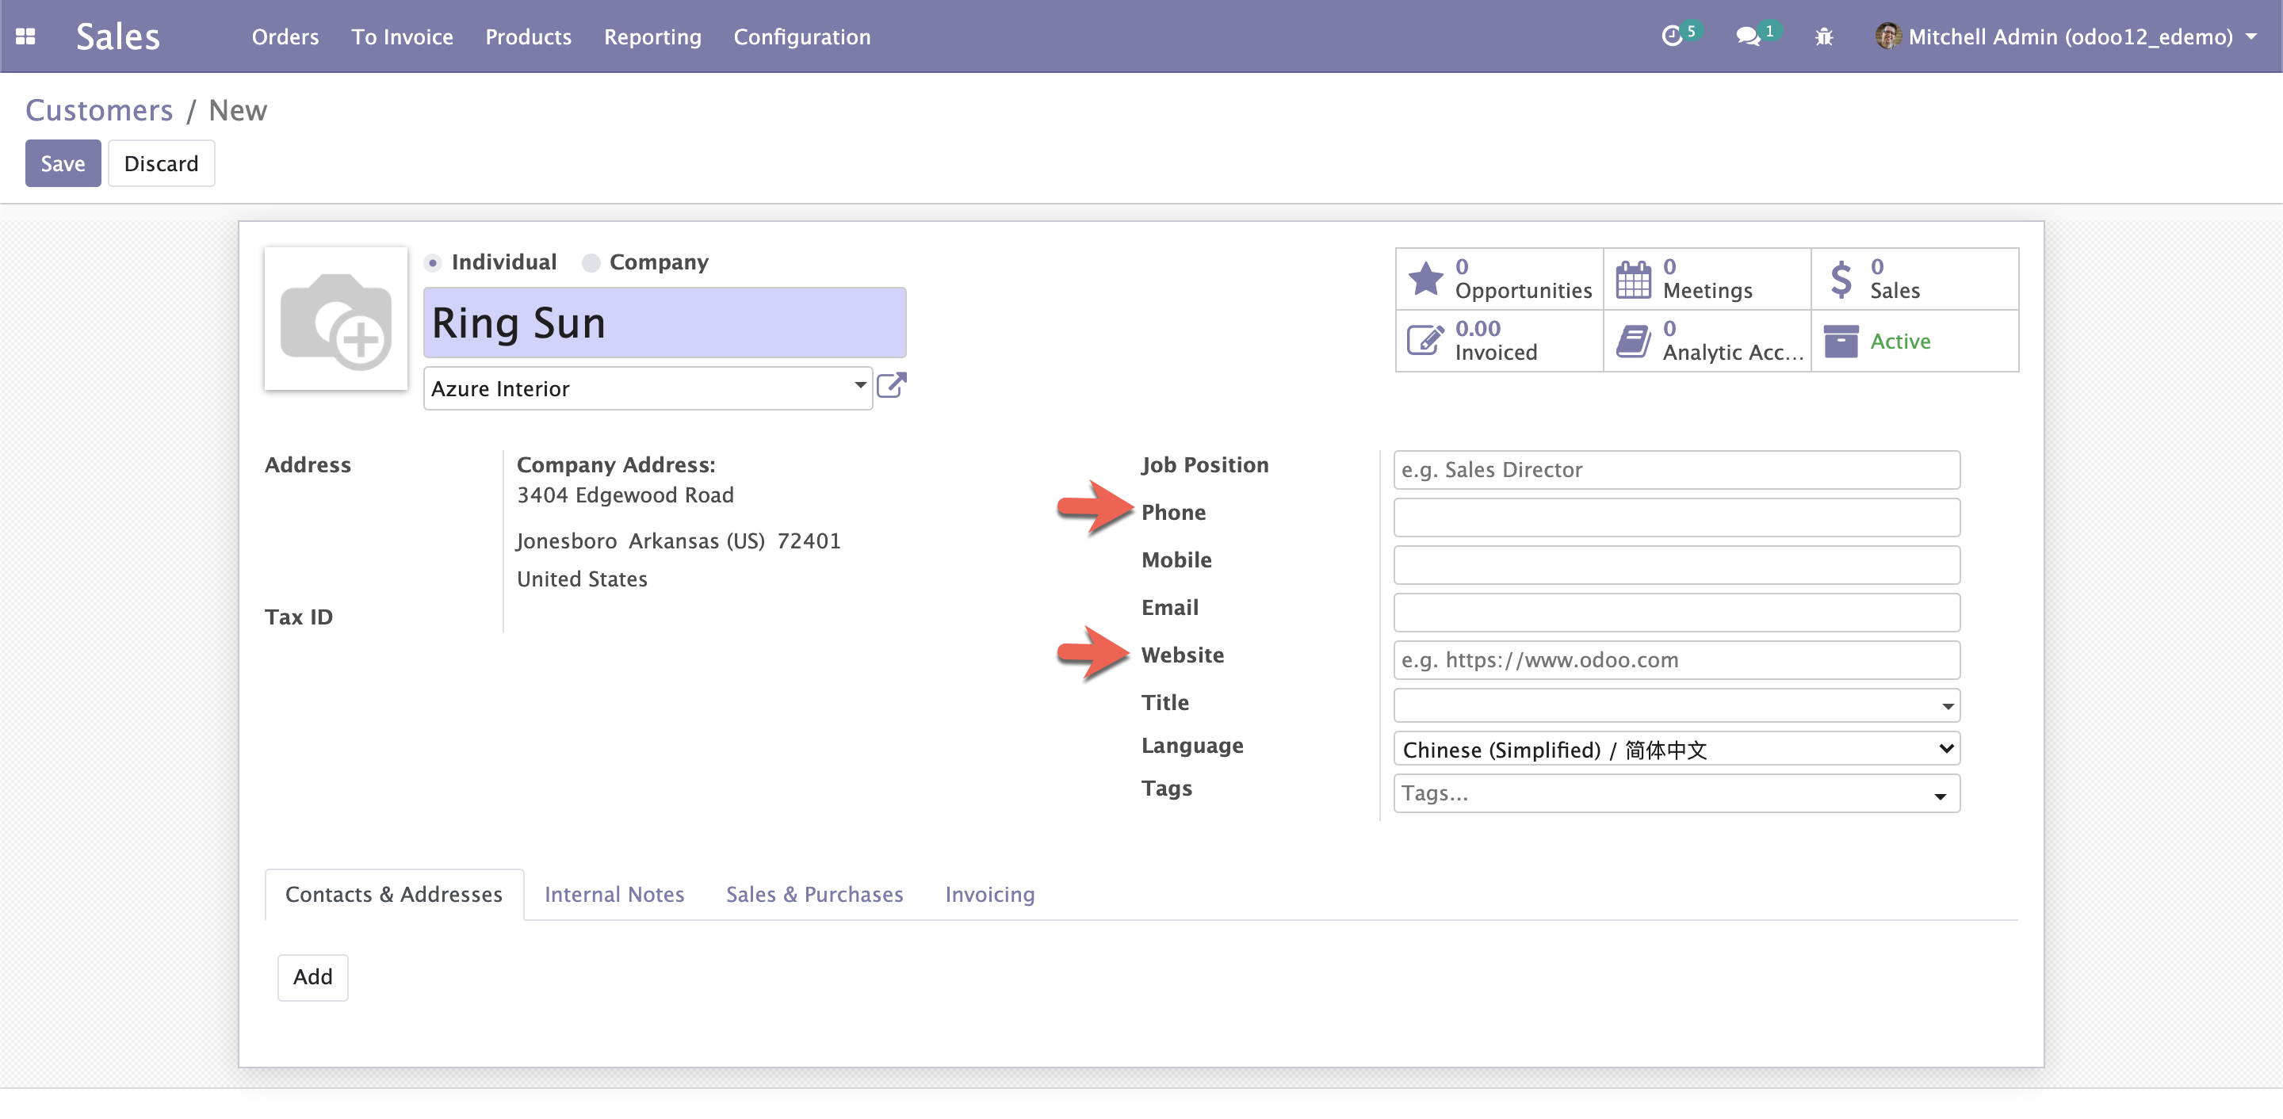Select the Individual radio button

point(437,262)
